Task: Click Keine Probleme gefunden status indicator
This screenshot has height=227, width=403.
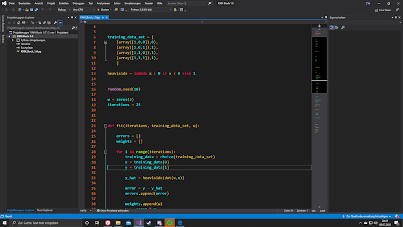Action: (x=113, y=210)
